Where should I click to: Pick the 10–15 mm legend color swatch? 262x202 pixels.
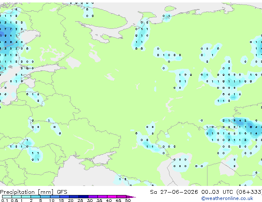55,197
